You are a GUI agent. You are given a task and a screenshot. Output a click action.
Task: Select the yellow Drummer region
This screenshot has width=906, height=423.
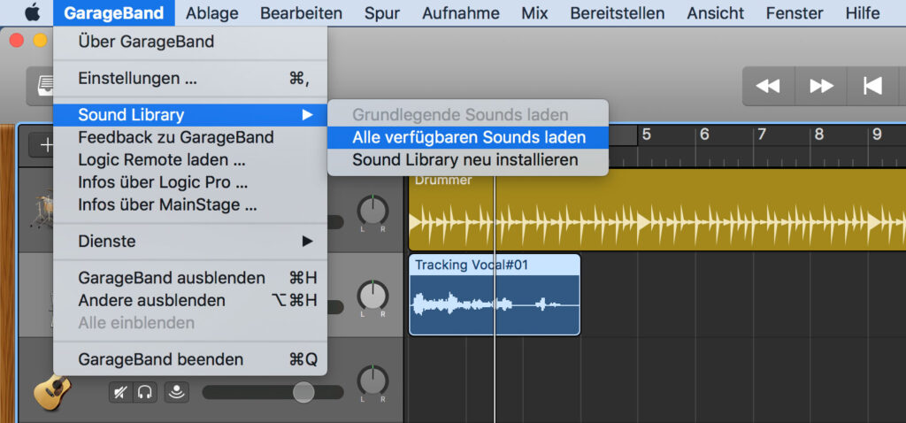pyautogui.click(x=657, y=211)
